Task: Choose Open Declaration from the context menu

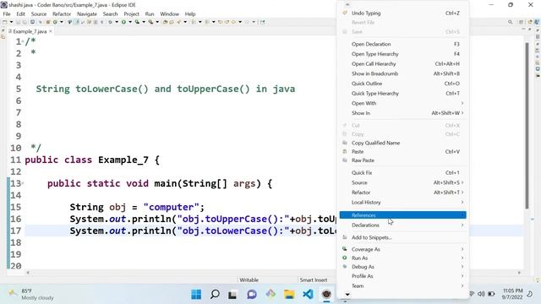Action: 402,44
